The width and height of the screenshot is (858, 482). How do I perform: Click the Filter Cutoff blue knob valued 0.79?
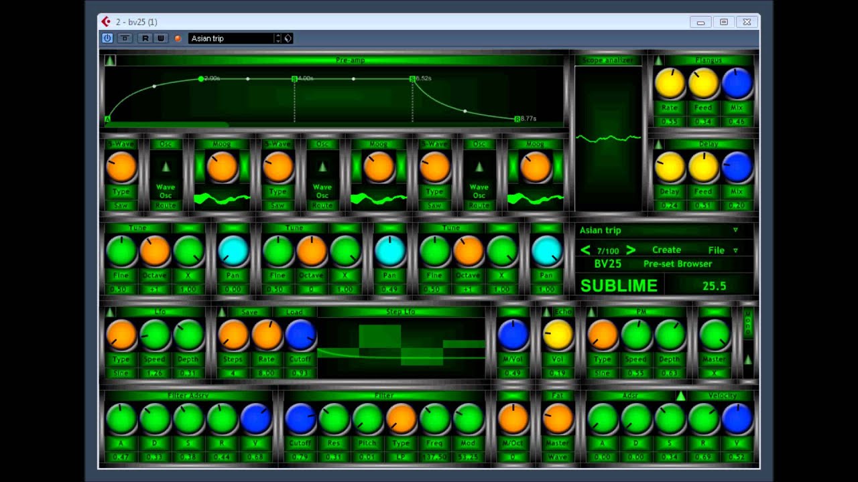(300, 418)
